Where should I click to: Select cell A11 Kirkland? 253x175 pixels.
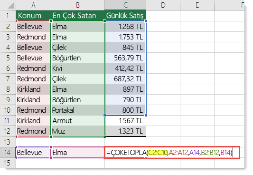[33, 121]
